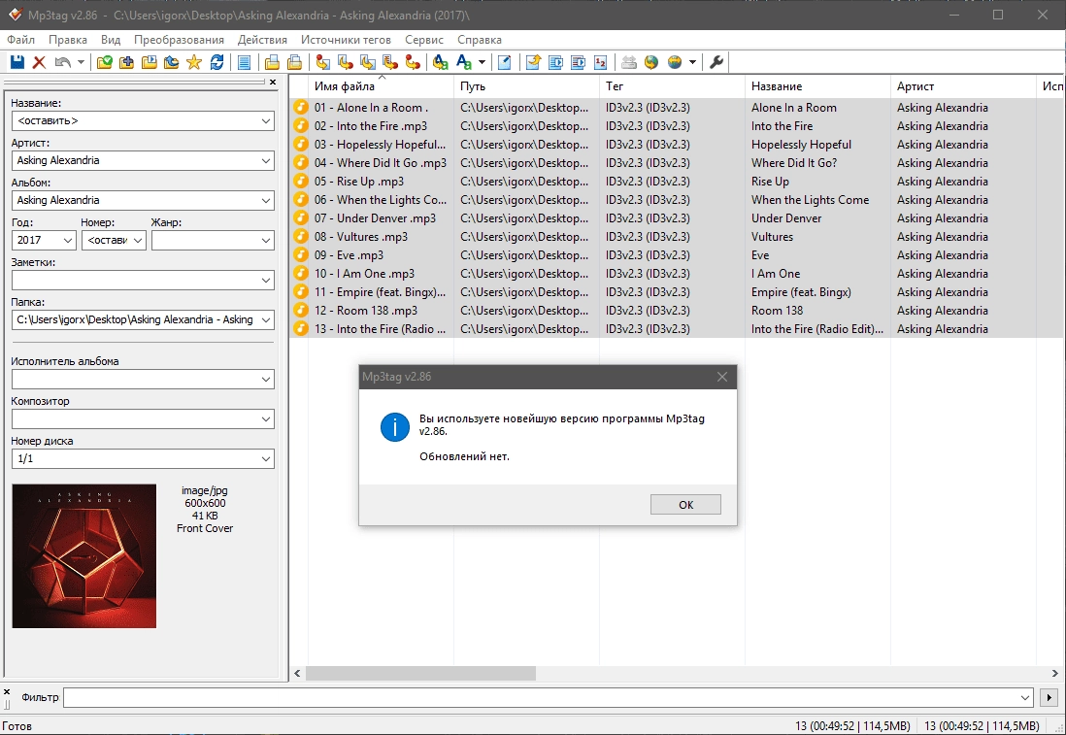This screenshot has width=1066, height=735.
Task: Open Options via the wrench icon
Action: click(716, 62)
